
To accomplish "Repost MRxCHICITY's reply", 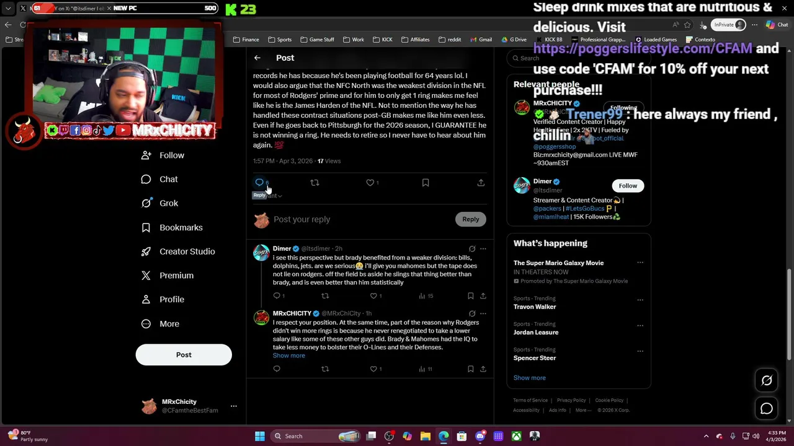I will click(325, 369).
